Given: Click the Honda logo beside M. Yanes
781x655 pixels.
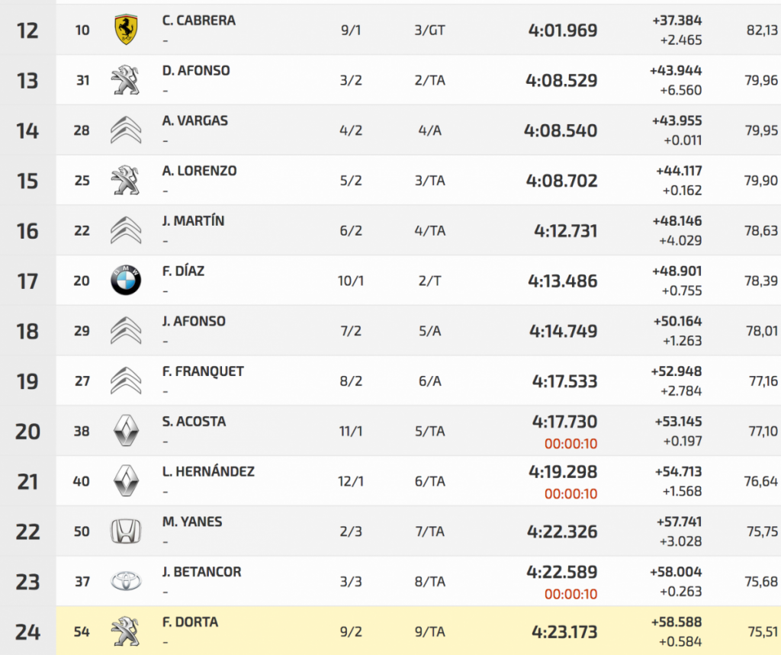Looking at the screenshot, I should [126, 531].
